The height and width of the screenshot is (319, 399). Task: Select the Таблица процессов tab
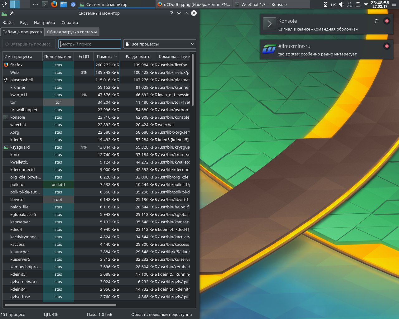pyautogui.click(x=22, y=32)
